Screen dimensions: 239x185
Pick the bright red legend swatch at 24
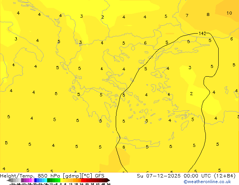(82, 180)
